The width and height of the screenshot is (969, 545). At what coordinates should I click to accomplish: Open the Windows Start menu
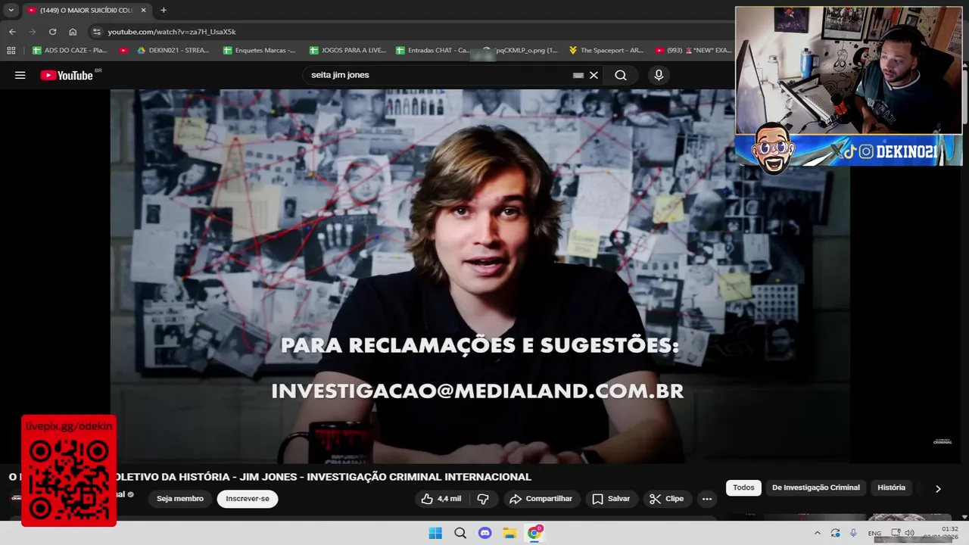pos(435,533)
